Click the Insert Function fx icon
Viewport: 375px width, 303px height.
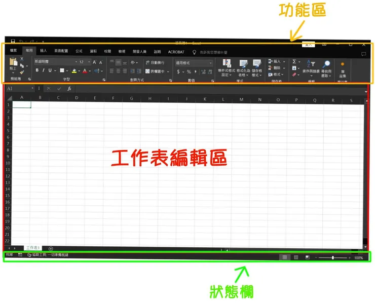pyautogui.click(x=69, y=89)
